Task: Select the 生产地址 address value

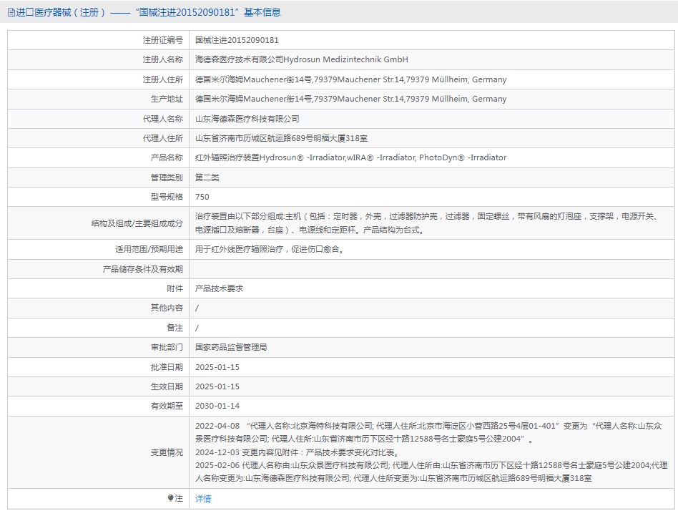Action: click(350, 99)
